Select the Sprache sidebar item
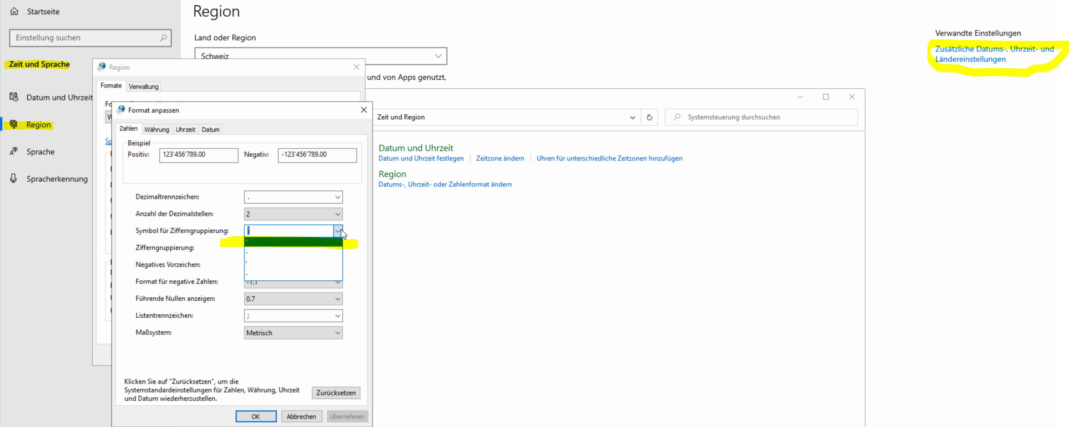Viewport: 1069px width, 427px height. (40, 152)
